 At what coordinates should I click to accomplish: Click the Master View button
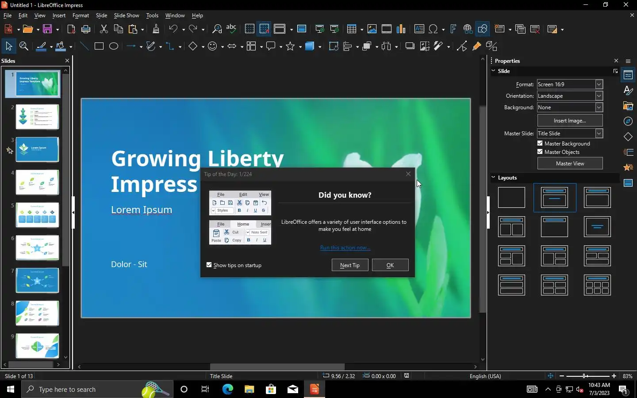[570, 163]
